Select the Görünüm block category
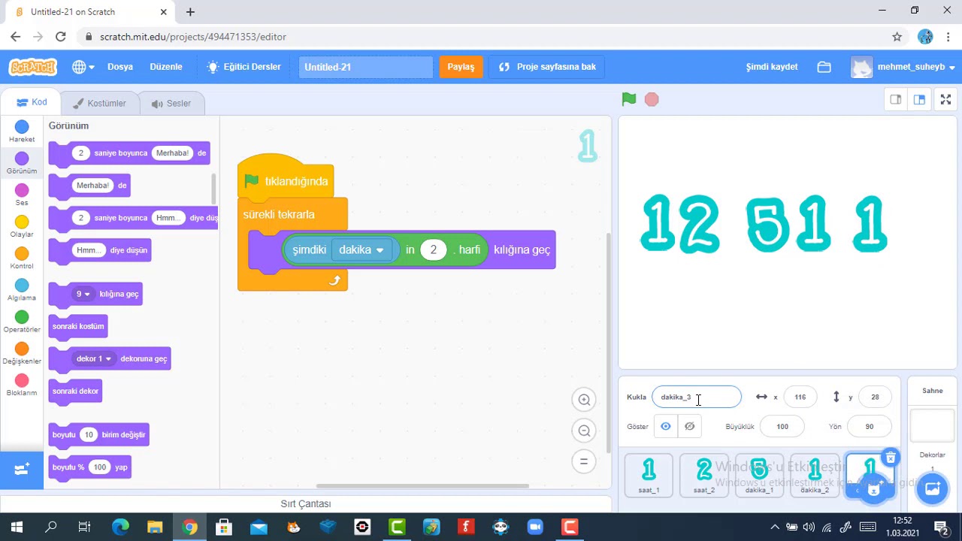Viewport: 962px width, 541px height. [x=22, y=163]
